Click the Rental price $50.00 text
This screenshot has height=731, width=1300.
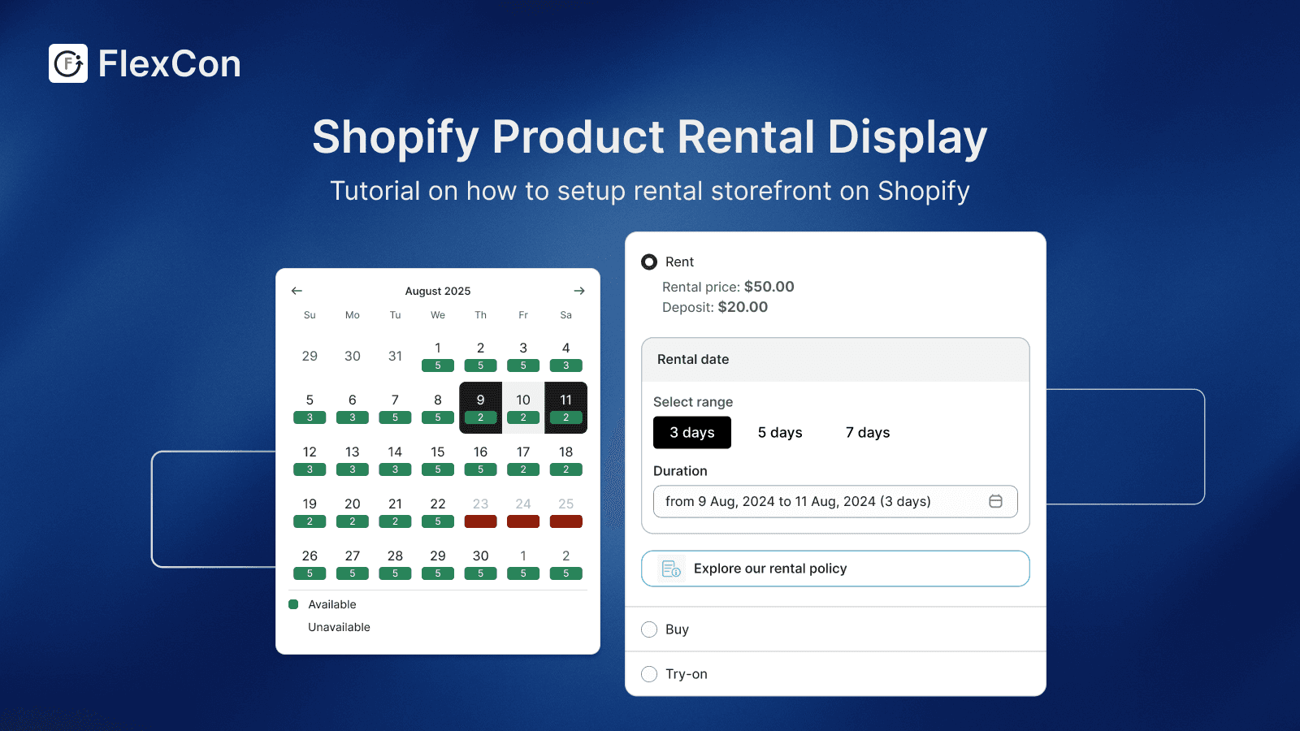click(x=728, y=287)
